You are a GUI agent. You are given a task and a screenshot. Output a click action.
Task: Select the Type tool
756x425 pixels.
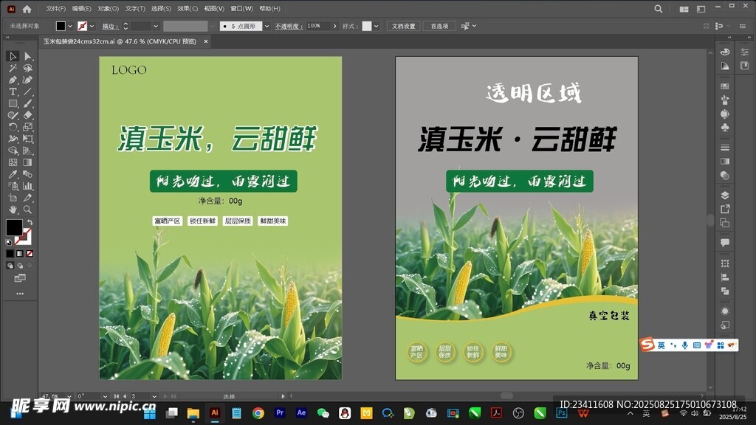[x=13, y=91]
